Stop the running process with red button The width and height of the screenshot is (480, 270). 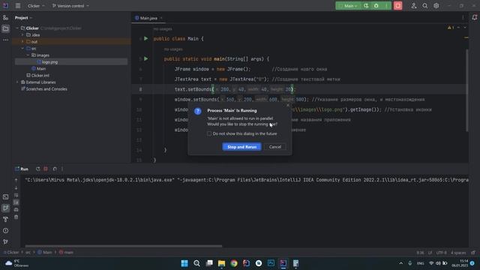pos(397,6)
